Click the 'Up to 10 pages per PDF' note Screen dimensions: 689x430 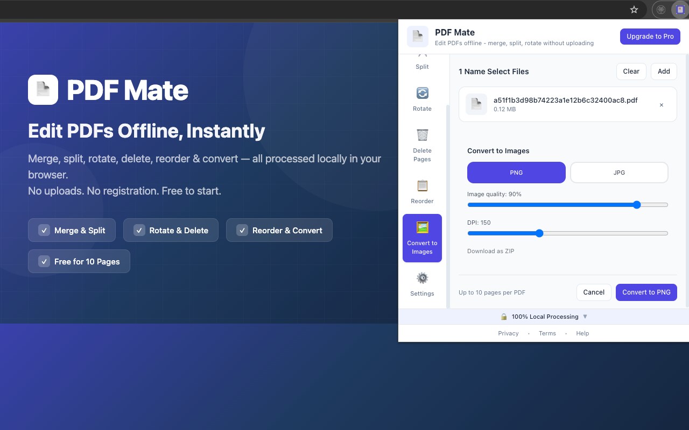click(492, 292)
